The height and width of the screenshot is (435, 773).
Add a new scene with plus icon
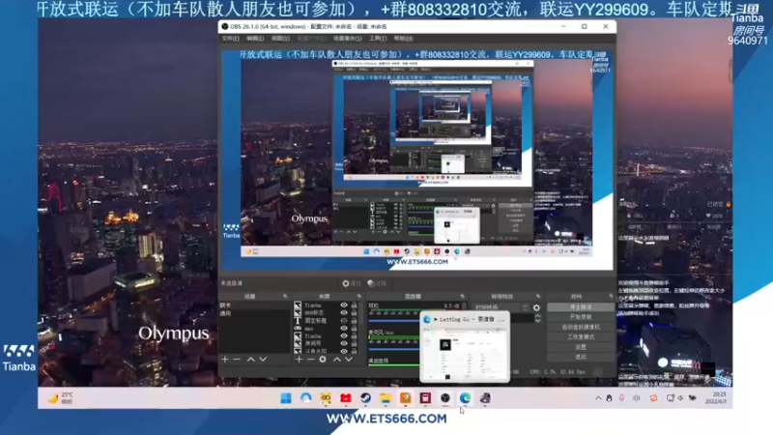(x=225, y=360)
